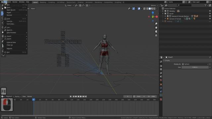Jump to timeline end button
This screenshot has height=119, width=212.
[x=86, y=97]
